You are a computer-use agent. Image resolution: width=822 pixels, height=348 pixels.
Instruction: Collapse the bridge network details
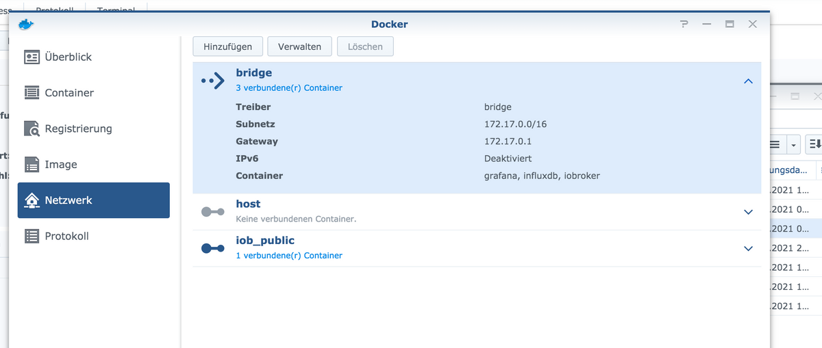[x=748, y=81]
